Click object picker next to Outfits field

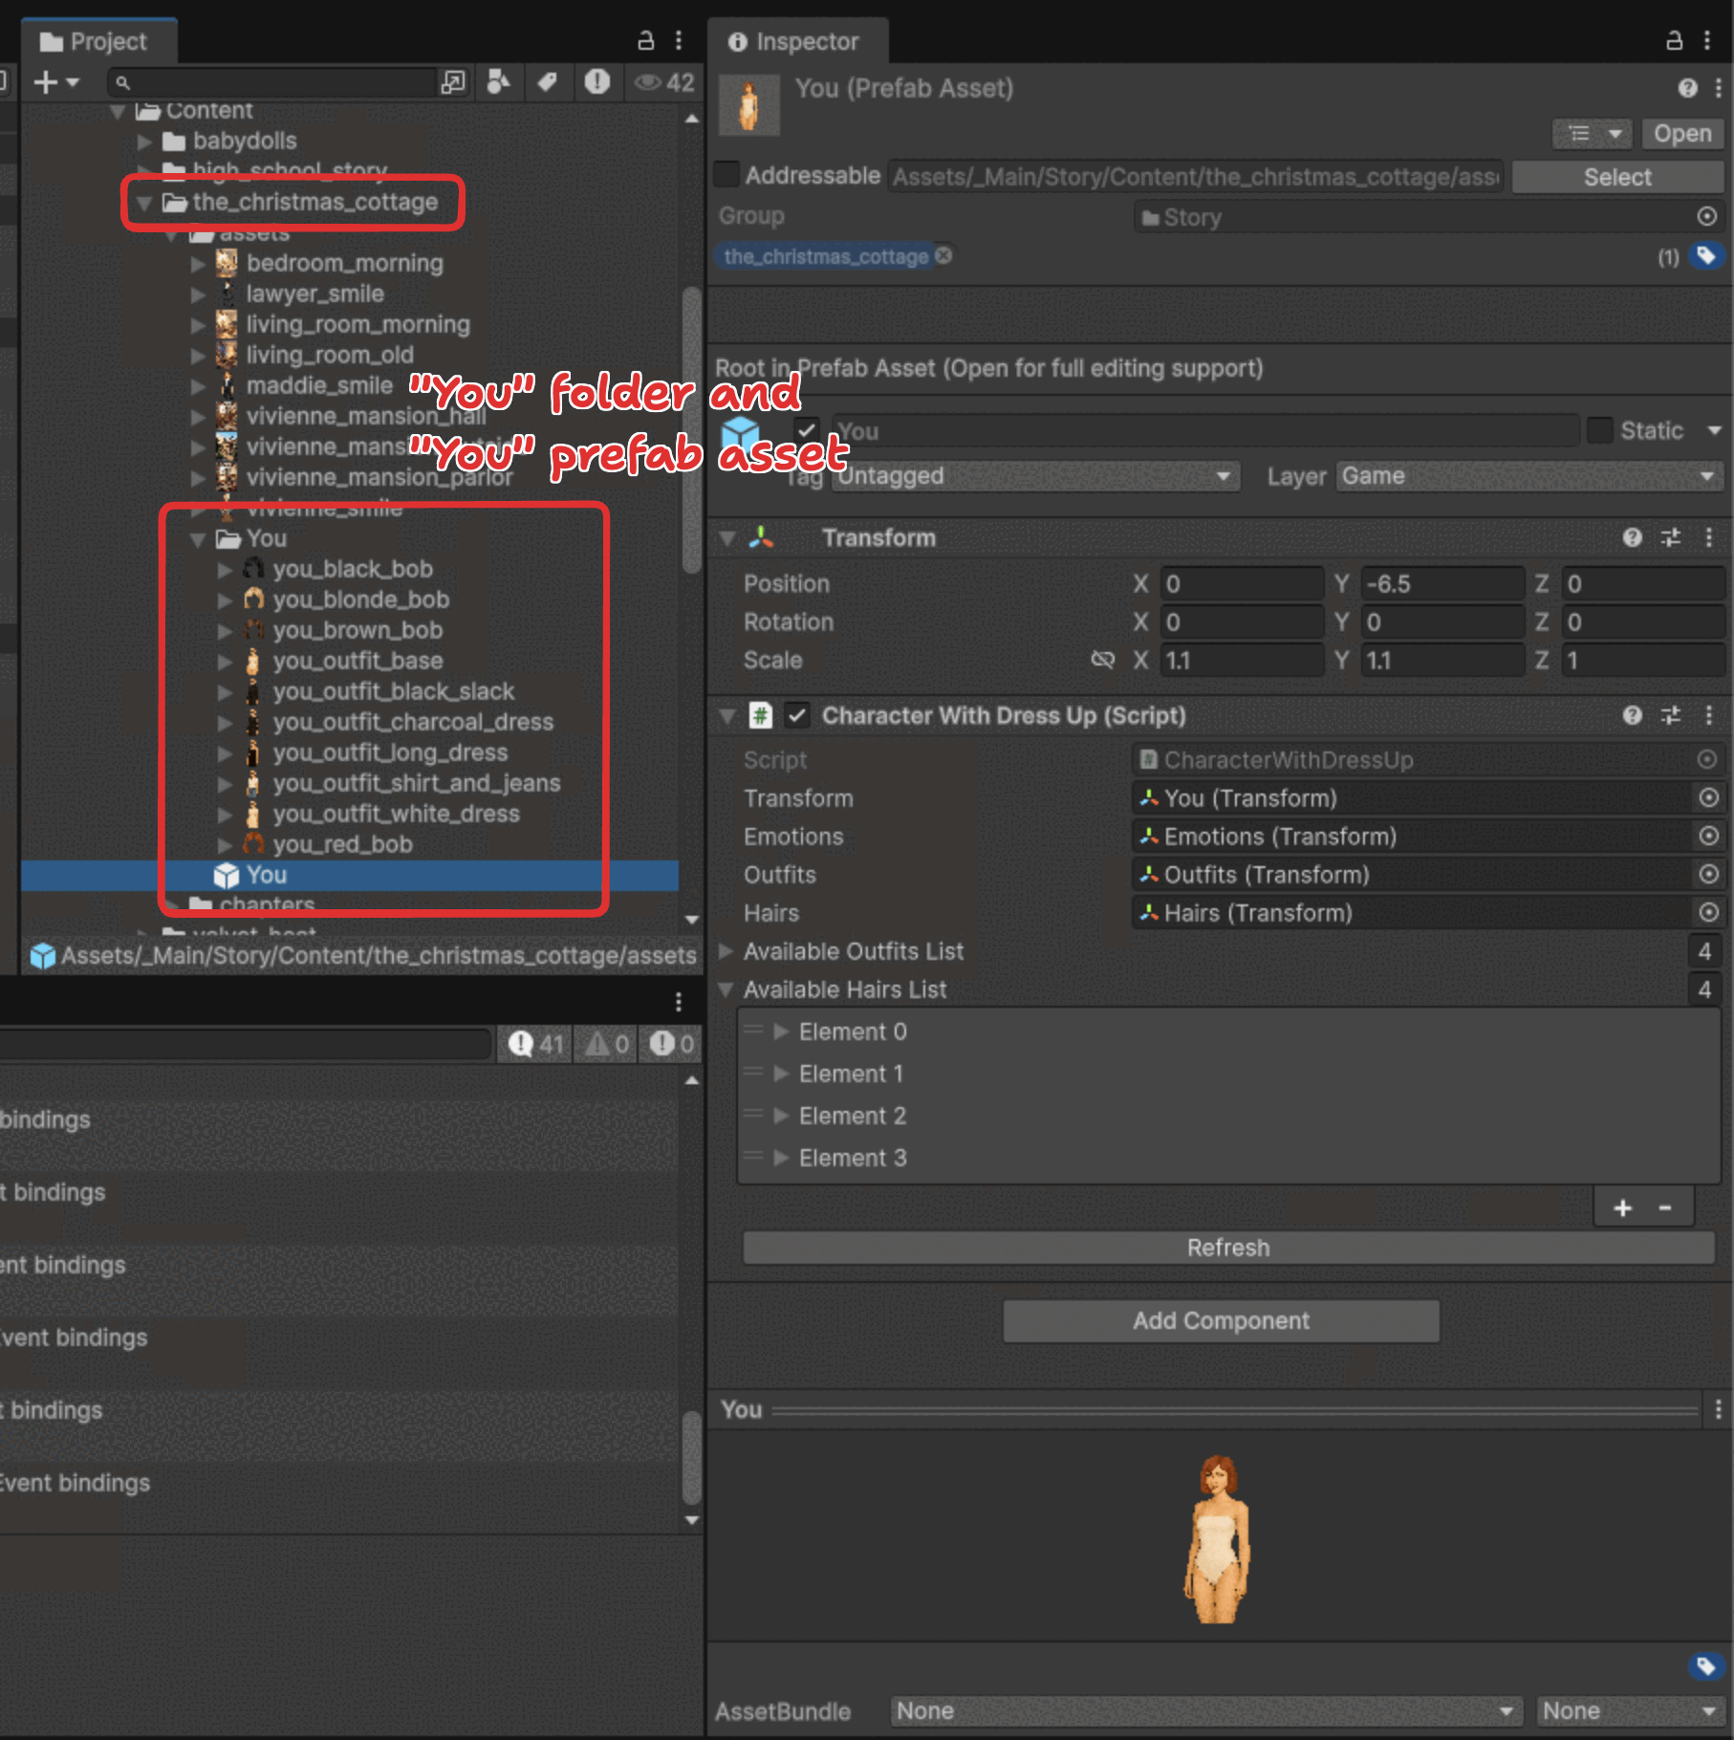1708,875
